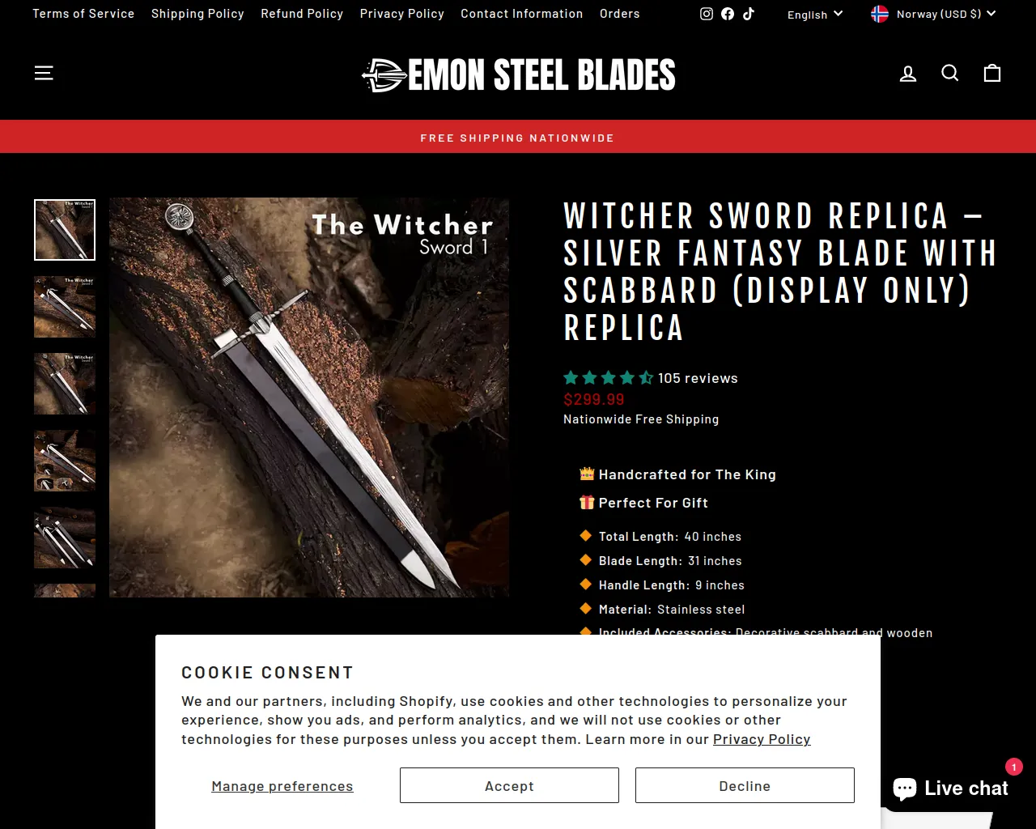Open Terms of Service menu link

(x=83, y=14)
